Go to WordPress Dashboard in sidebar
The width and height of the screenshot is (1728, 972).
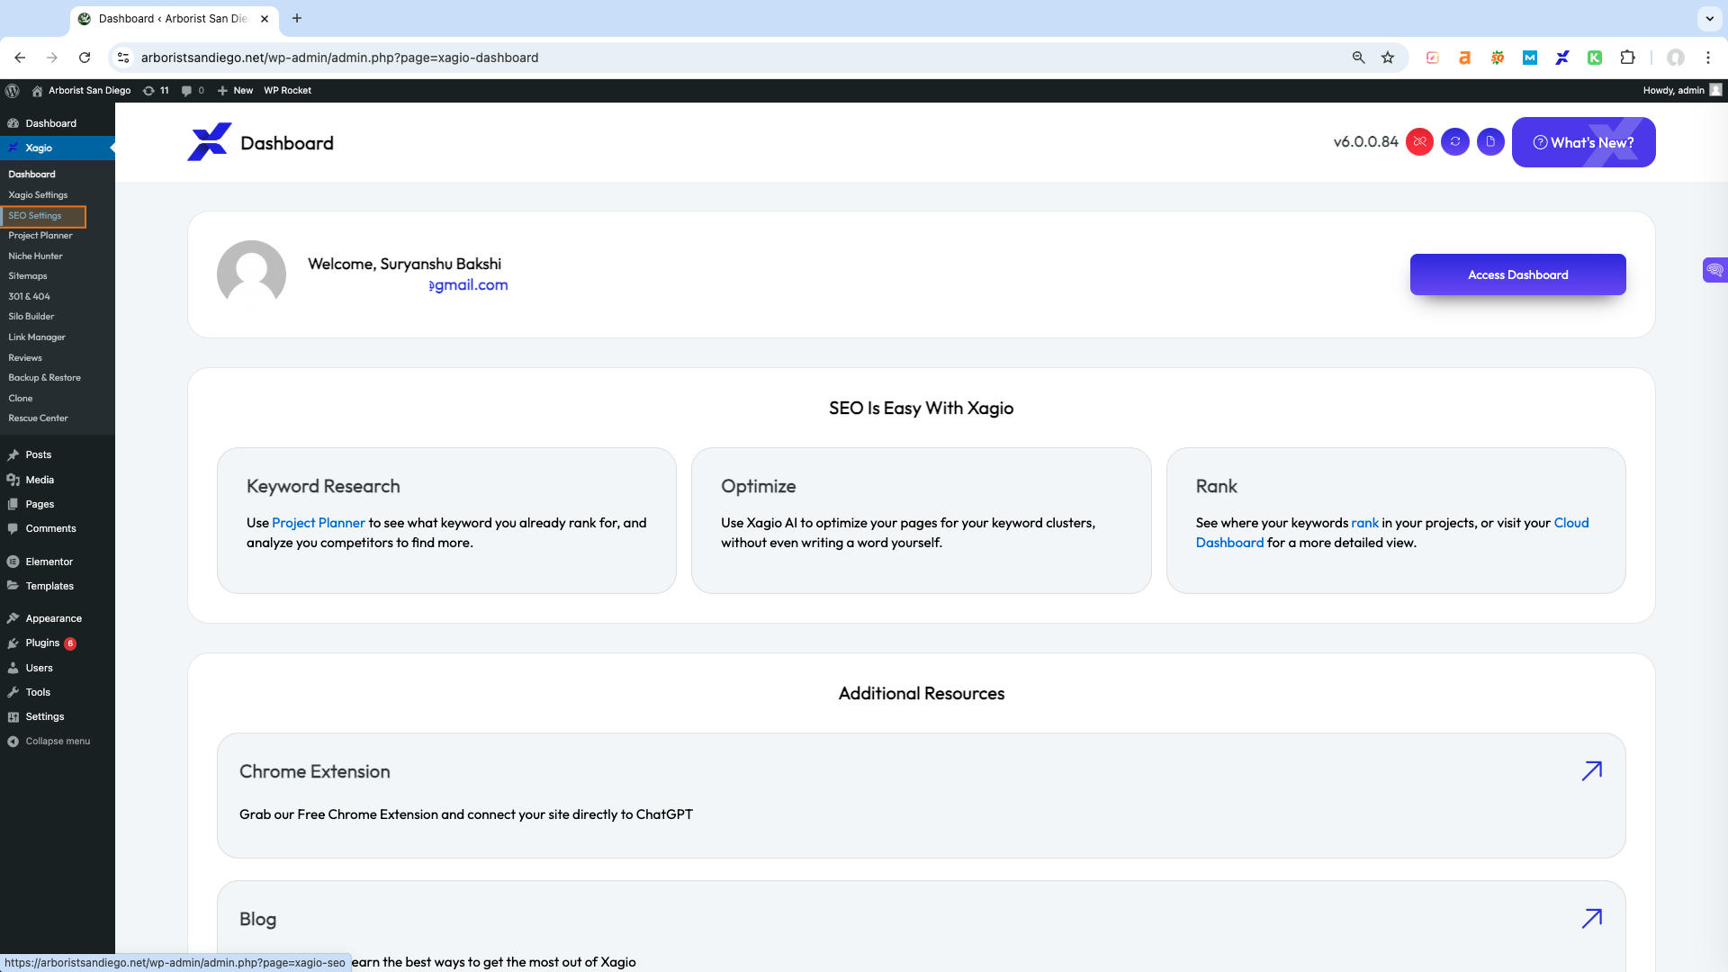(50, 123)
